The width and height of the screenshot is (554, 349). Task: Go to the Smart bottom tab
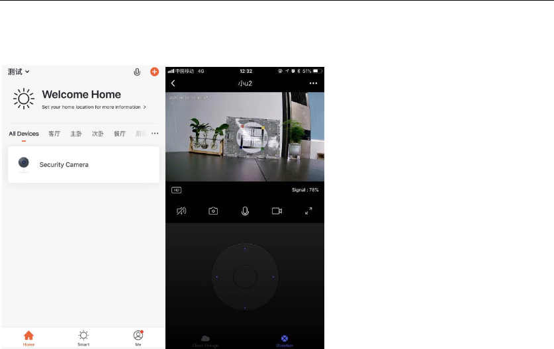click(x=83, y=338)
